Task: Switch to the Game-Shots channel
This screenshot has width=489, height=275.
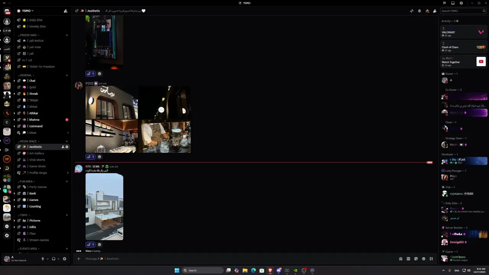Action: click(x=42, y=166)
